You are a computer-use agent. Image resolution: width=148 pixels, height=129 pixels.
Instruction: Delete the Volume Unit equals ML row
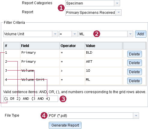point(134,81)
